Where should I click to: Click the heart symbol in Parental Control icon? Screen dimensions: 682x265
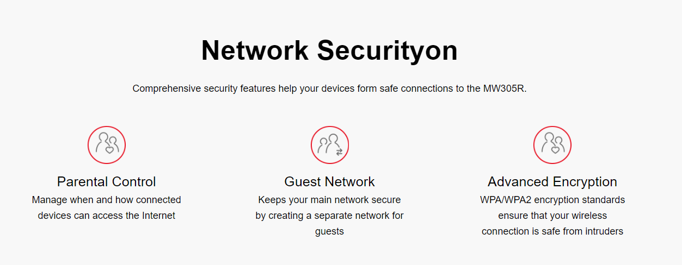pos(109,149)
